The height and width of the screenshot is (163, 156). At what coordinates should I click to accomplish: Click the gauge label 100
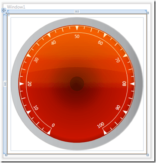[x=100, y=125]
